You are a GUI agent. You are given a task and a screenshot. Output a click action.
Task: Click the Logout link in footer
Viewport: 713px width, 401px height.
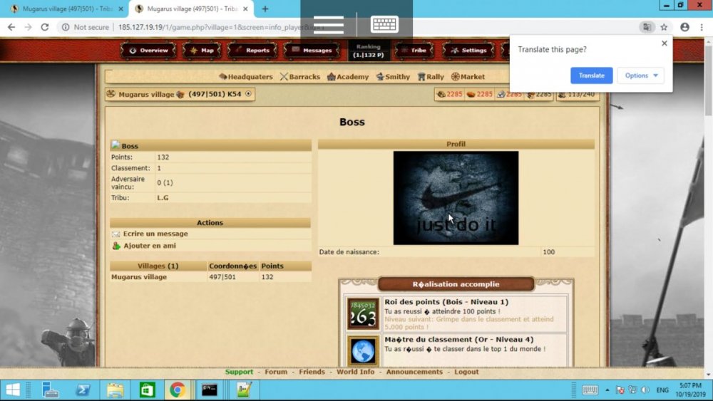466,372
